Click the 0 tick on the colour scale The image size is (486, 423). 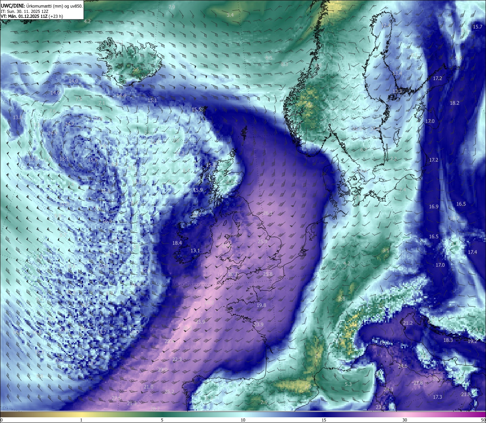(x=2, y=420)
